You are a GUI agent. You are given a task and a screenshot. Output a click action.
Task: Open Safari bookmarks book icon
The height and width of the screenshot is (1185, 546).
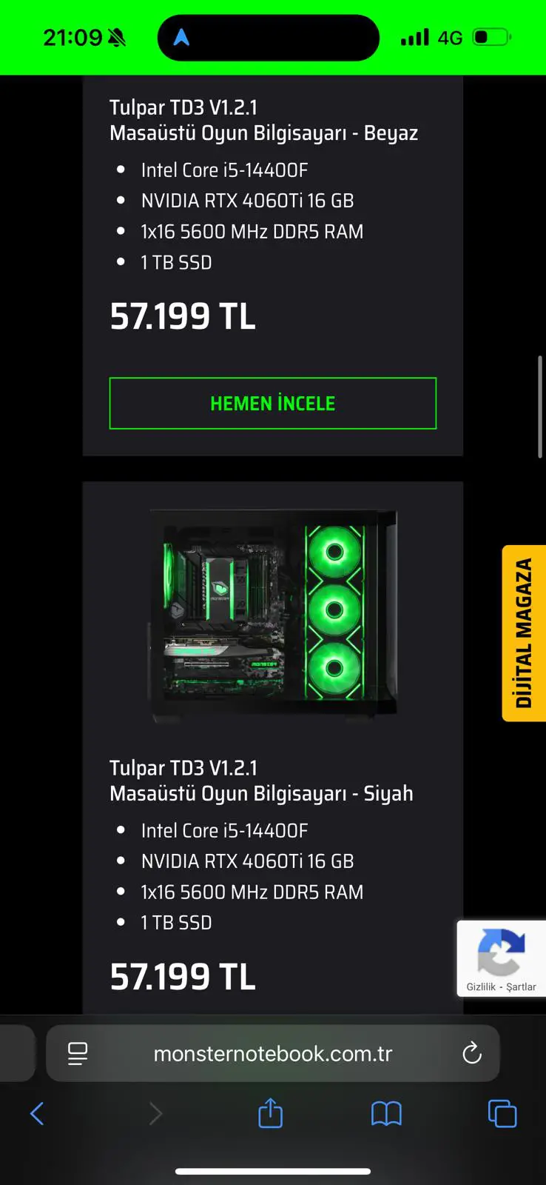click(x=386, y=1113)
